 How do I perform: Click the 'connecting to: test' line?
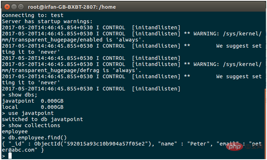pyautogui.click(x=33, y=15)
